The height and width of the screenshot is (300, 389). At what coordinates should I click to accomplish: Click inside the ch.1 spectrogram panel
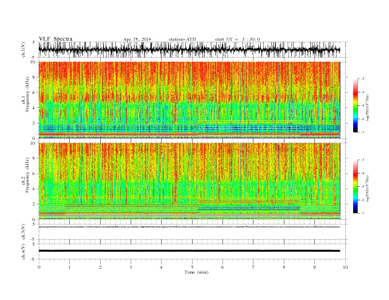coord(189,100)
